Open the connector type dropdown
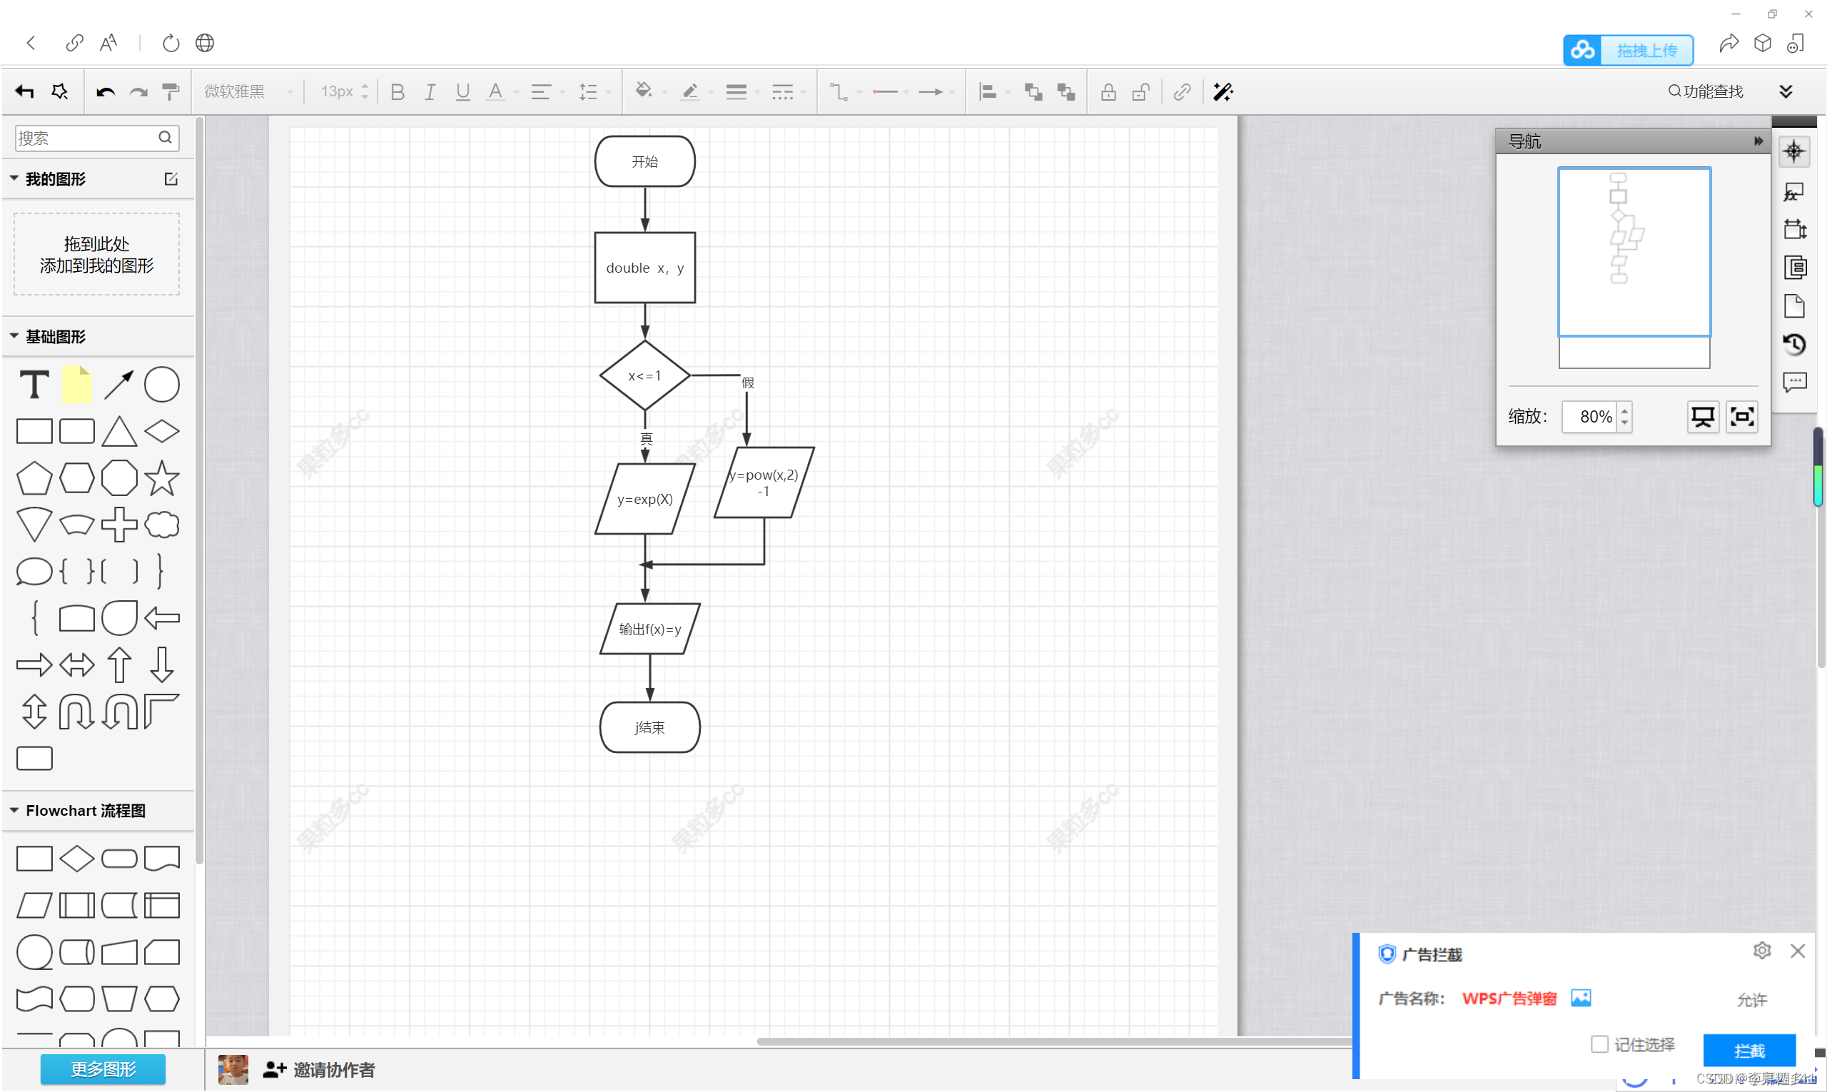The height and width of the screenshot is (1092, 1827). click(839, 92)
